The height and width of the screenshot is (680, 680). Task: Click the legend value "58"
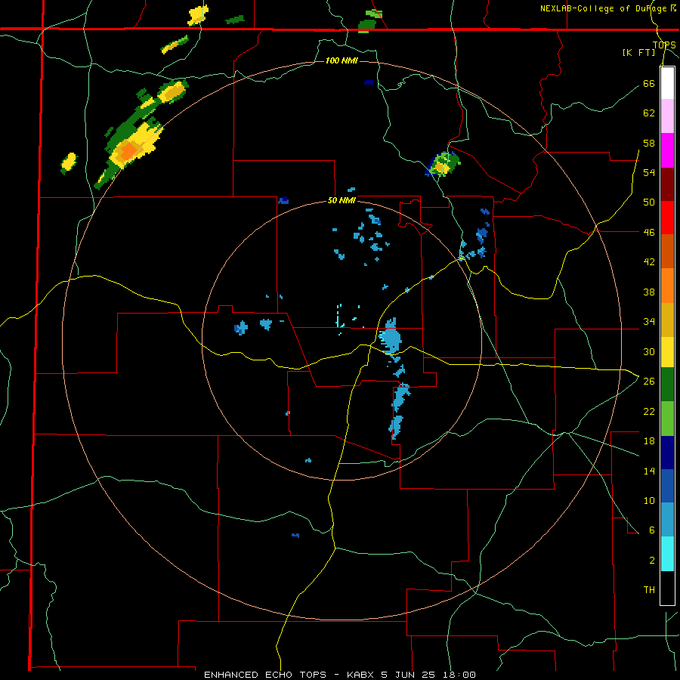649,143
